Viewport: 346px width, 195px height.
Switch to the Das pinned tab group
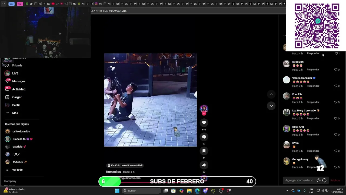pyautogui.click(x=11, y=4)
